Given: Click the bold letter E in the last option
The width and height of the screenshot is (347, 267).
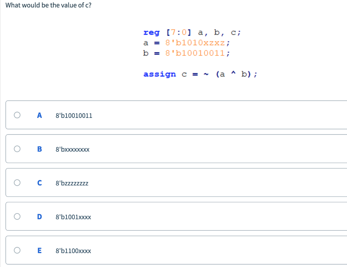Looking at the screenshot, I should click(x=39, y=251).
